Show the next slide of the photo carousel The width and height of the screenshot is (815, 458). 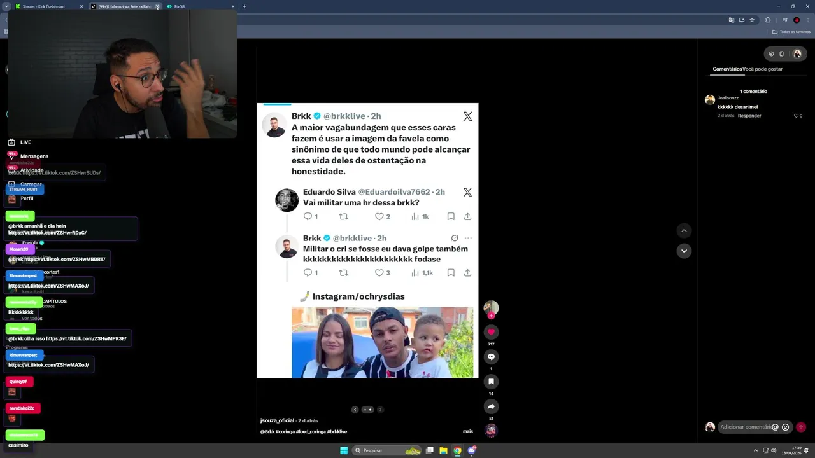click(380, 410)
